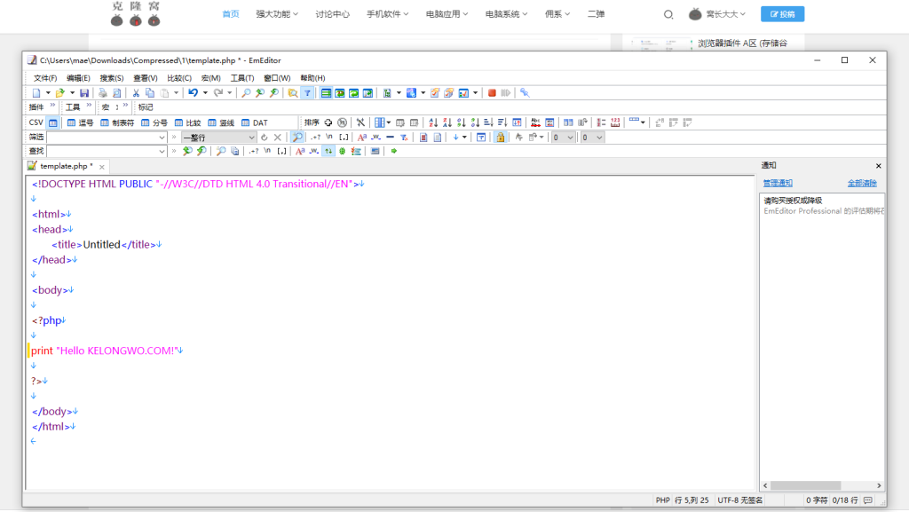Save template.php with the floppy disk icon

(84, 92)
